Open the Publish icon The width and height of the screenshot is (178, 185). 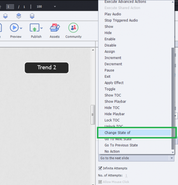(34, 28)
